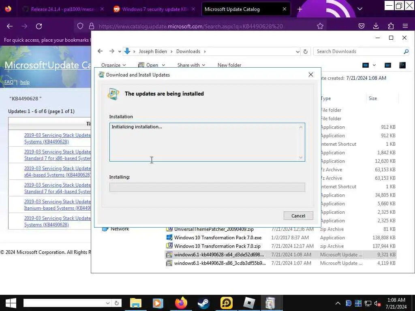
Task: Open the media player taskbar icon
Action: coord(158,303)
